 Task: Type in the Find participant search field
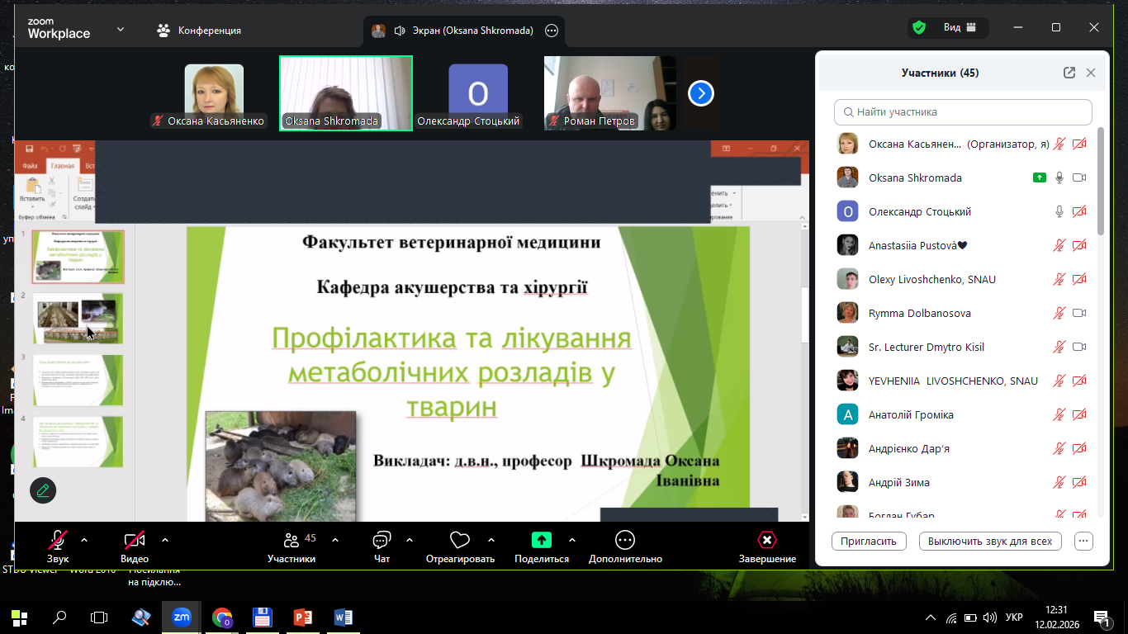tap(963, 112)
